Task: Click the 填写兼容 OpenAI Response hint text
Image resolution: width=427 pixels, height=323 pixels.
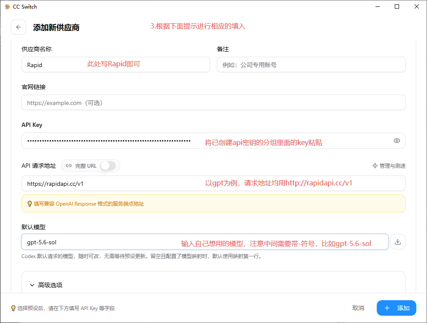Action: click(x=89, y=204)
